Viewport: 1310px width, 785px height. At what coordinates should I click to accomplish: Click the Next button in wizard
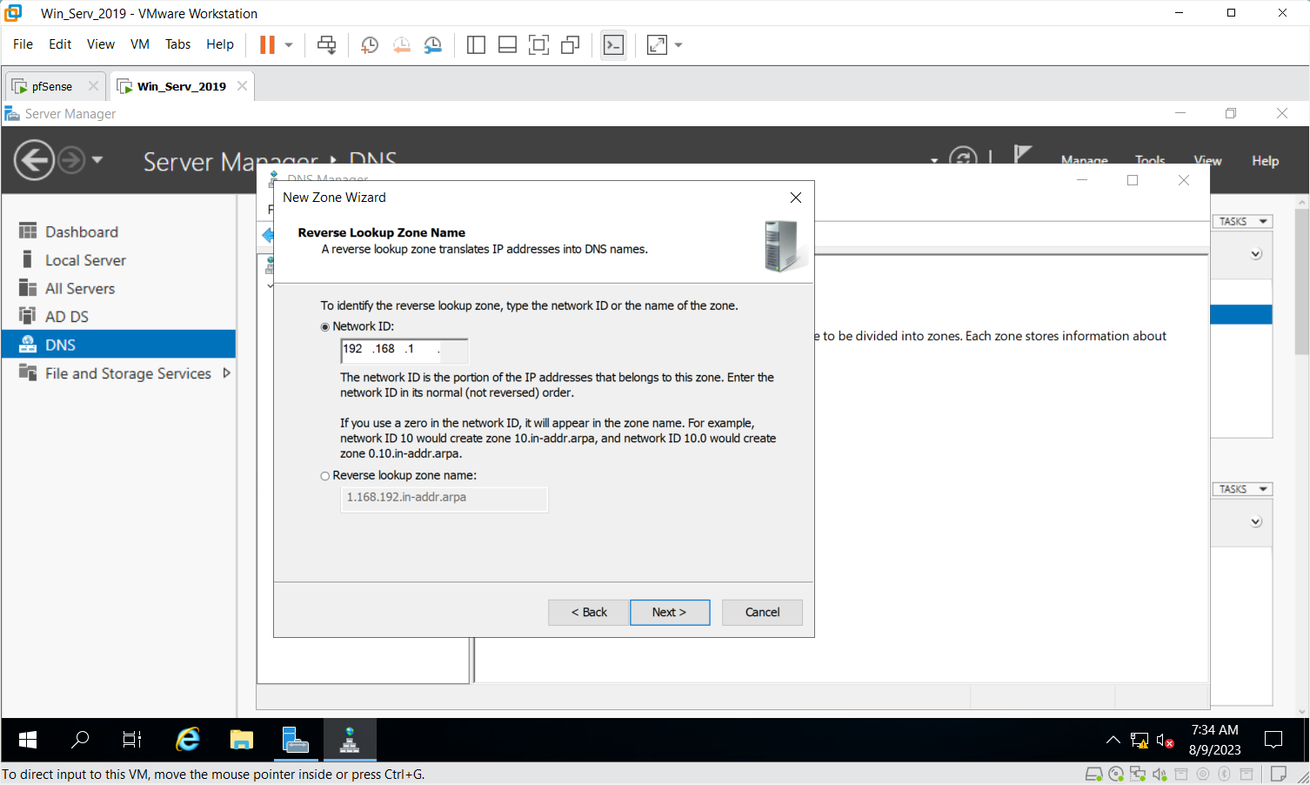tap(670, 612)
